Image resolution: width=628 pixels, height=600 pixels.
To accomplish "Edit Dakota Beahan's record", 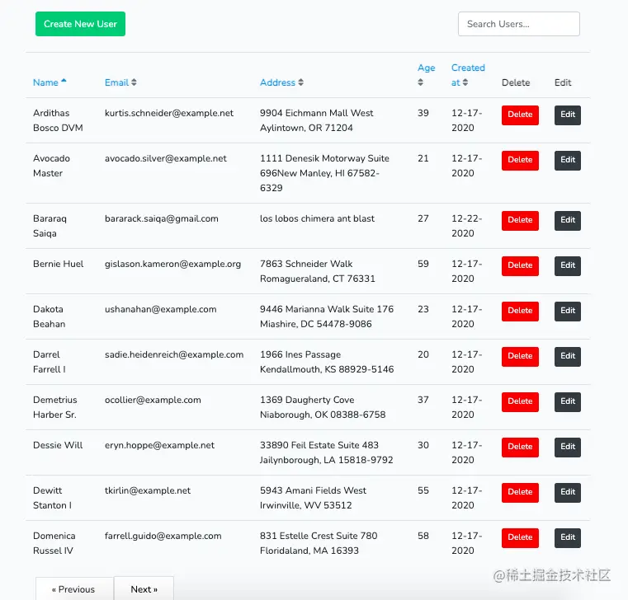I will (x=568, y=311).
